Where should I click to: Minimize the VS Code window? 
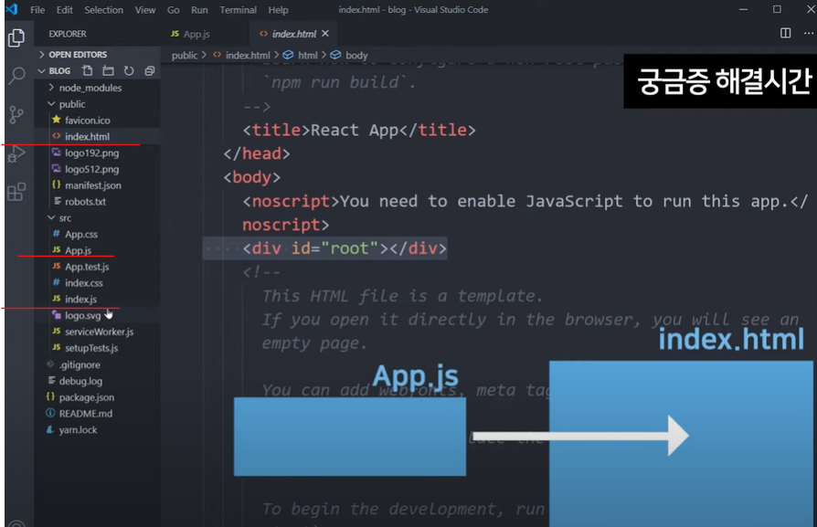[x=744, y=9]
